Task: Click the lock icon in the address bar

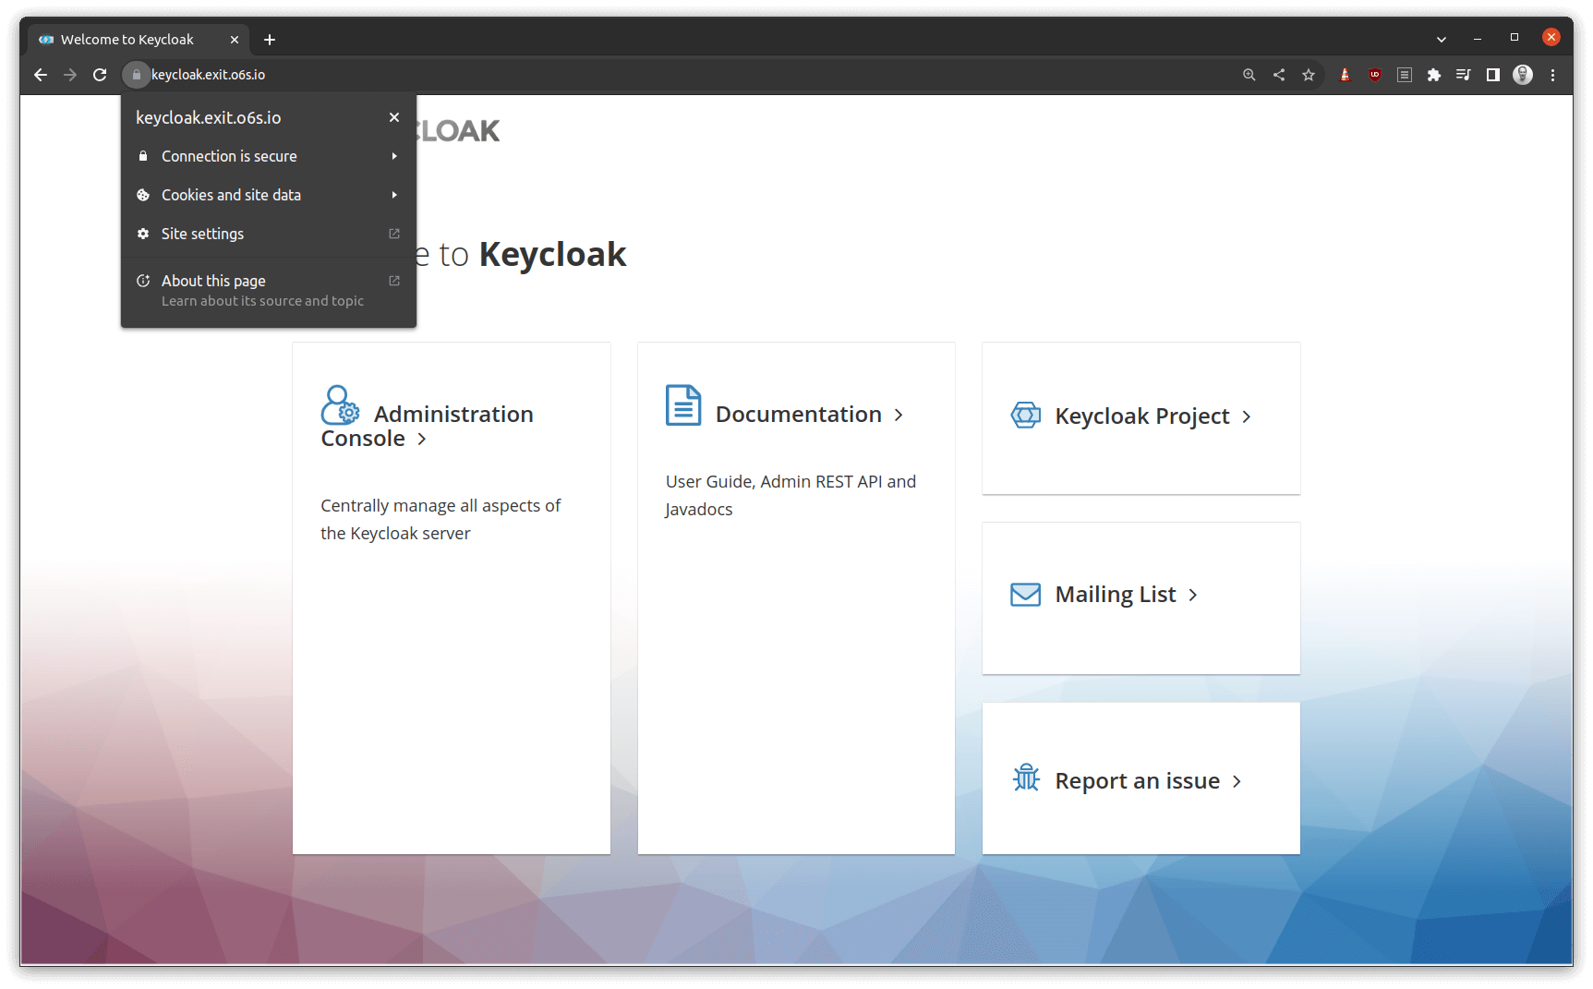Action: coord(136,75)
